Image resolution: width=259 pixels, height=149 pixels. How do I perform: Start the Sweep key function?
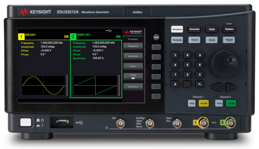click(194, 40)
